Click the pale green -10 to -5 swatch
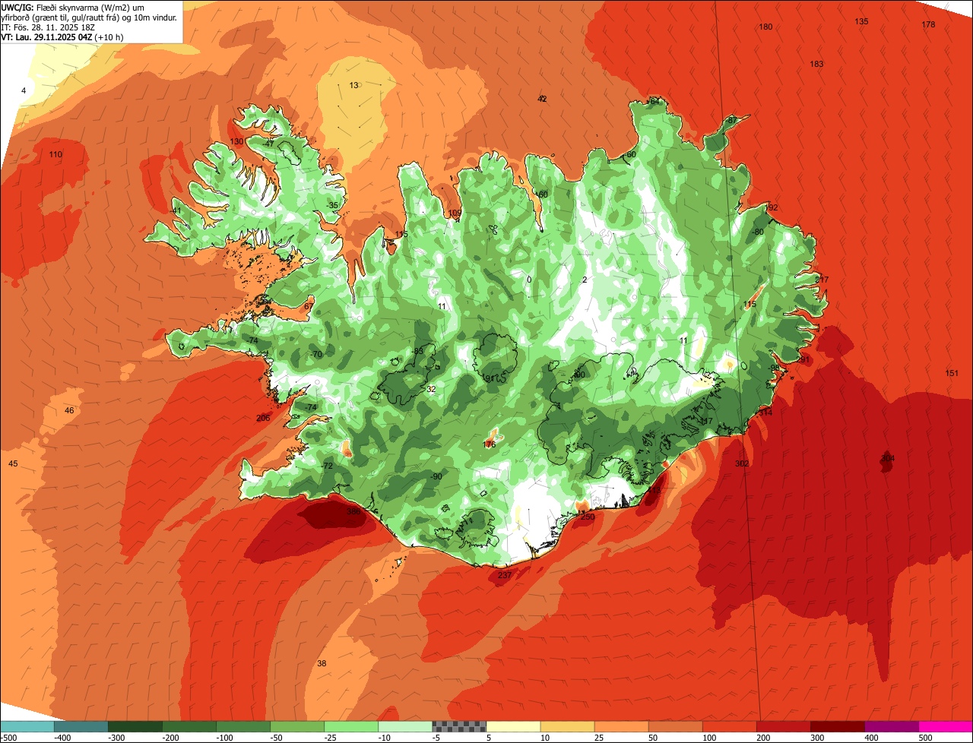This screenshot has width=973, height=743. (404, 726)
